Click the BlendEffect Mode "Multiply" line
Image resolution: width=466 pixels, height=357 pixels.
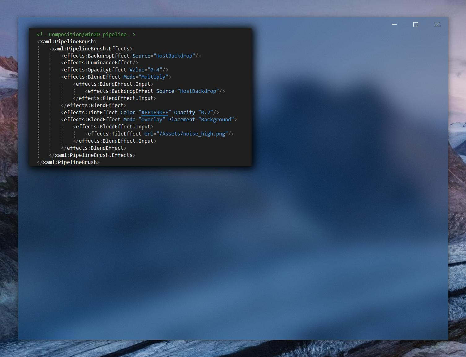click(x=116, y=77)
